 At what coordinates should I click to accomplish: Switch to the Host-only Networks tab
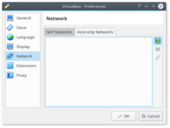click(95, 32)
